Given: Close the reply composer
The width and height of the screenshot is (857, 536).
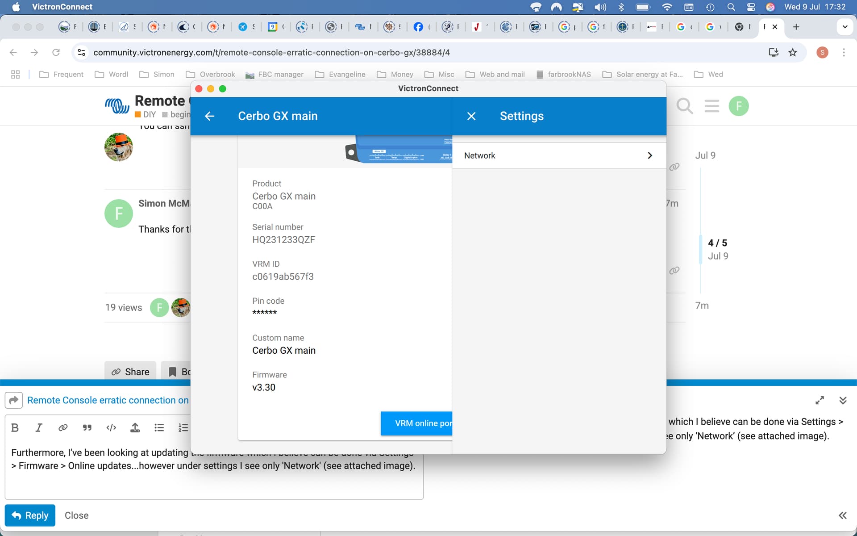Looking at the screenshot, I should [x=76, y=515].
